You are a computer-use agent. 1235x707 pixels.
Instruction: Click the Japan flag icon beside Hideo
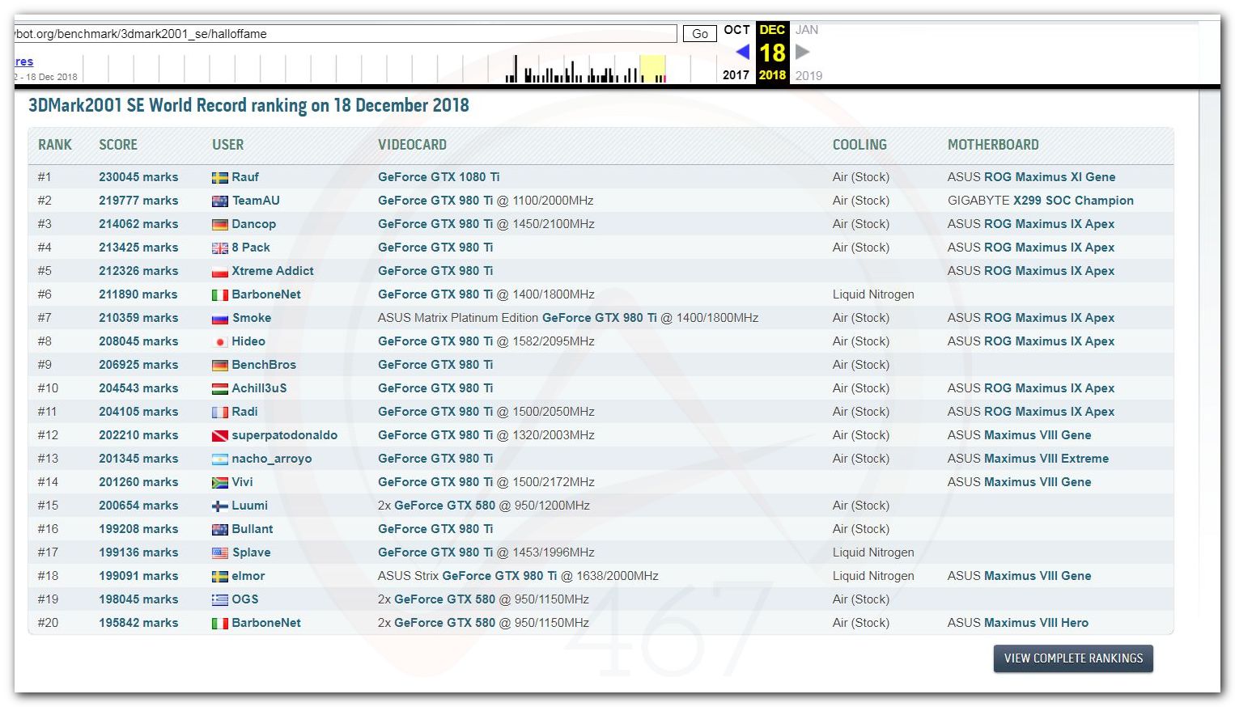click(x=219, y=342)
